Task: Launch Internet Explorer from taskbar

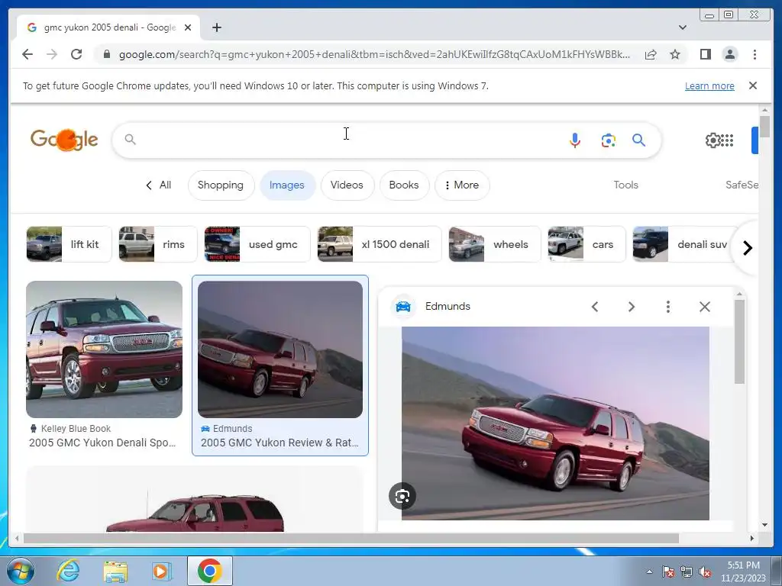Action: (68, 571)
